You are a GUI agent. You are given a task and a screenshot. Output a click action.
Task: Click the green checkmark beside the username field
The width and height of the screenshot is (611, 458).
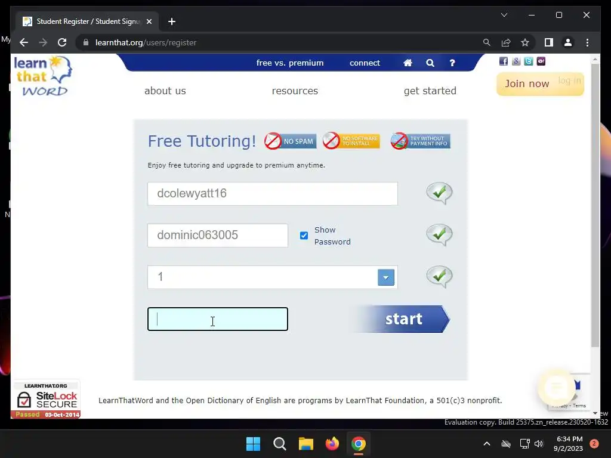439,193
